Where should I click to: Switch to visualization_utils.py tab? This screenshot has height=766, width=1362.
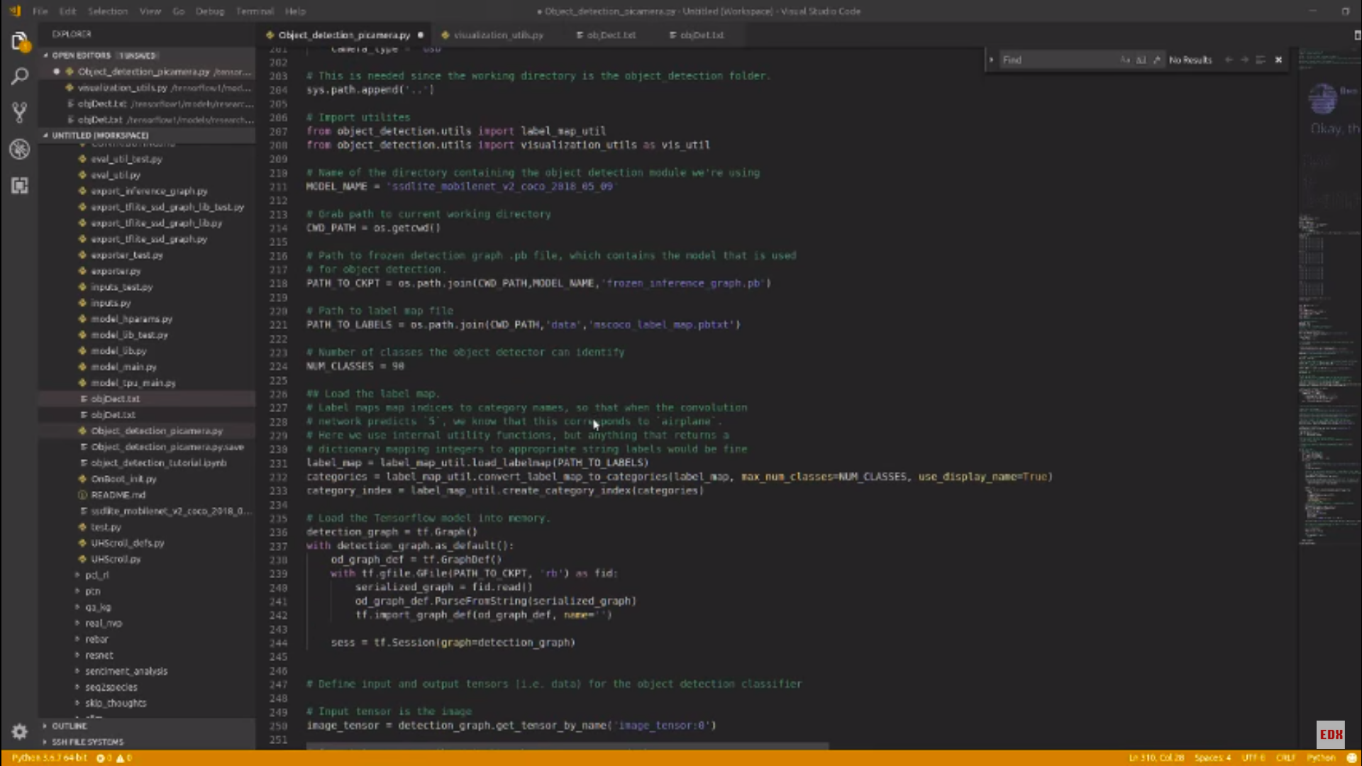497,35
